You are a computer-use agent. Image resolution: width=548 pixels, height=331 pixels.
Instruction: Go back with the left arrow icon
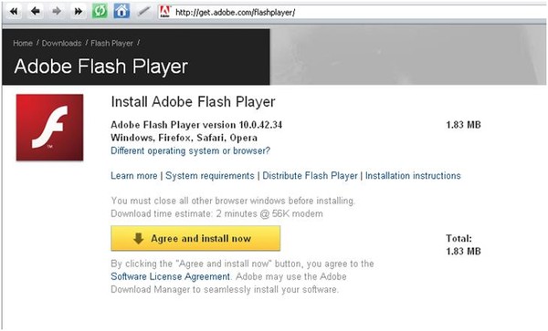pos(36,12)
